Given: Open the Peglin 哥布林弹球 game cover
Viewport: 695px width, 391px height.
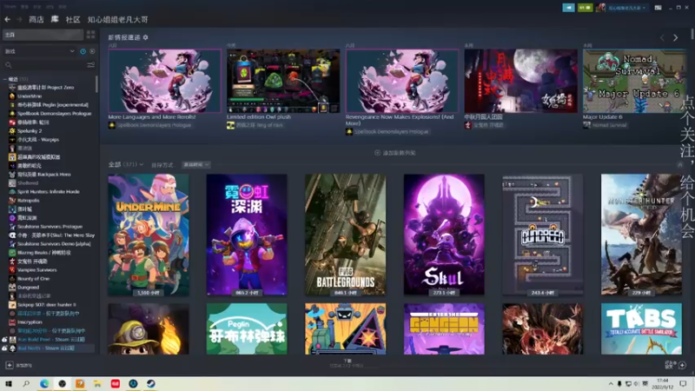Looking at the screenshot, I should [x=247, y=328].
